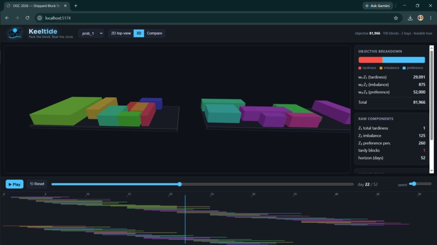Viewport: 437px width, 245px height.
Task: Select the 3D view tab
Action: (138, 33)
